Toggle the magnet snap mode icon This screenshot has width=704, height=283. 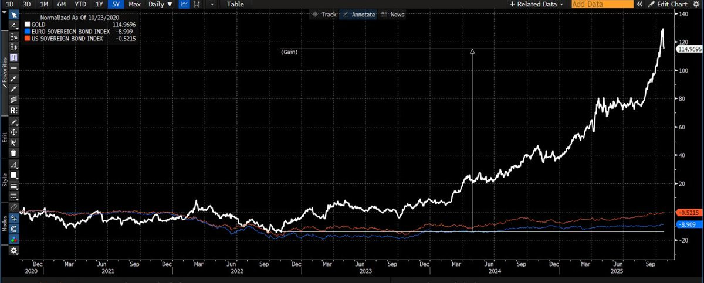(x=14, y=229)
